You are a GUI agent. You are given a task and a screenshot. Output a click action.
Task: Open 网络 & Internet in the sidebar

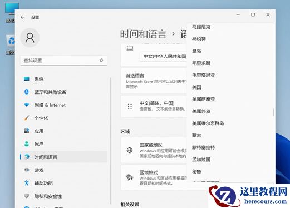click(63, 105)
